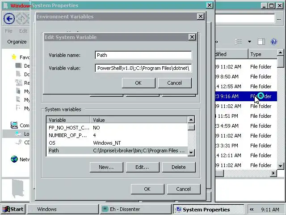Maximize the Explorer window
Image resolution: width=286 pixels, height=215 pixels.
pos(271,6)
